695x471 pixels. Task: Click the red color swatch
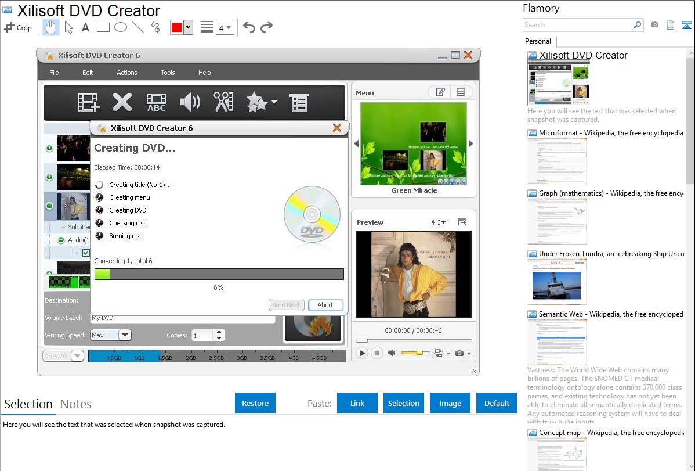click(x=177, y=27)
